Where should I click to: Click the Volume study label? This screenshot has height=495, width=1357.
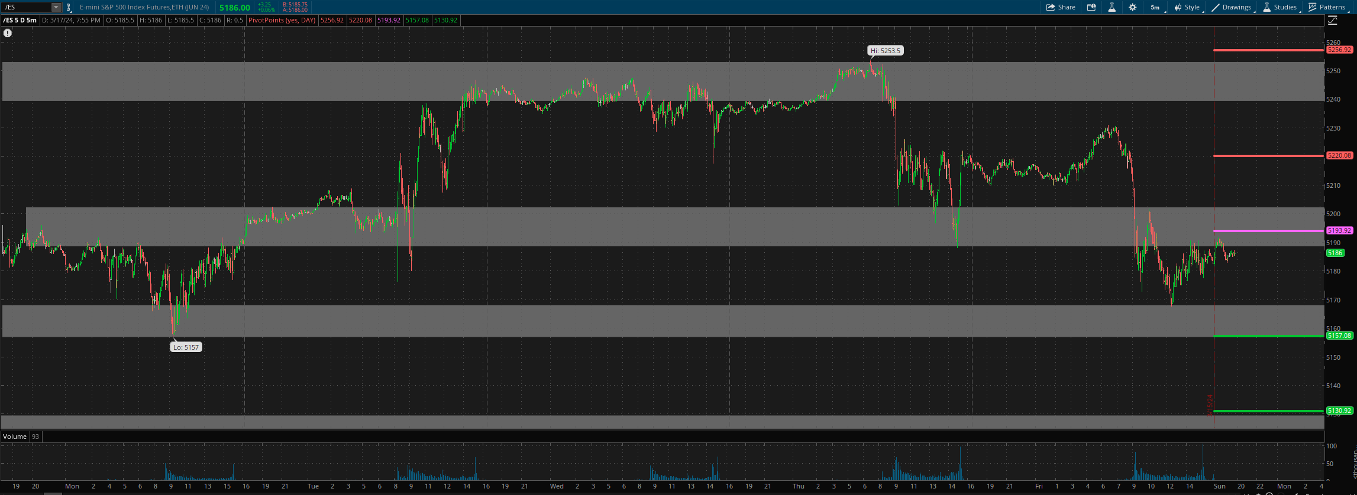[15, 437]
